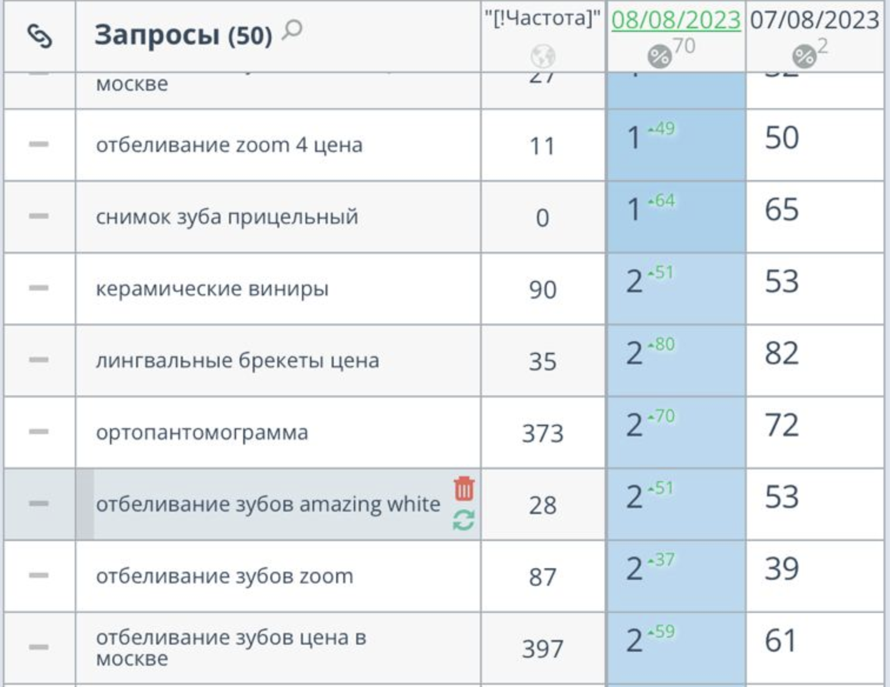890x687 pixels.
Task: Click percent icon under 07/08/2023 date
Action: [803, 57]
